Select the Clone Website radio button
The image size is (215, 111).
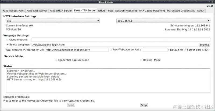coord(7,40)
